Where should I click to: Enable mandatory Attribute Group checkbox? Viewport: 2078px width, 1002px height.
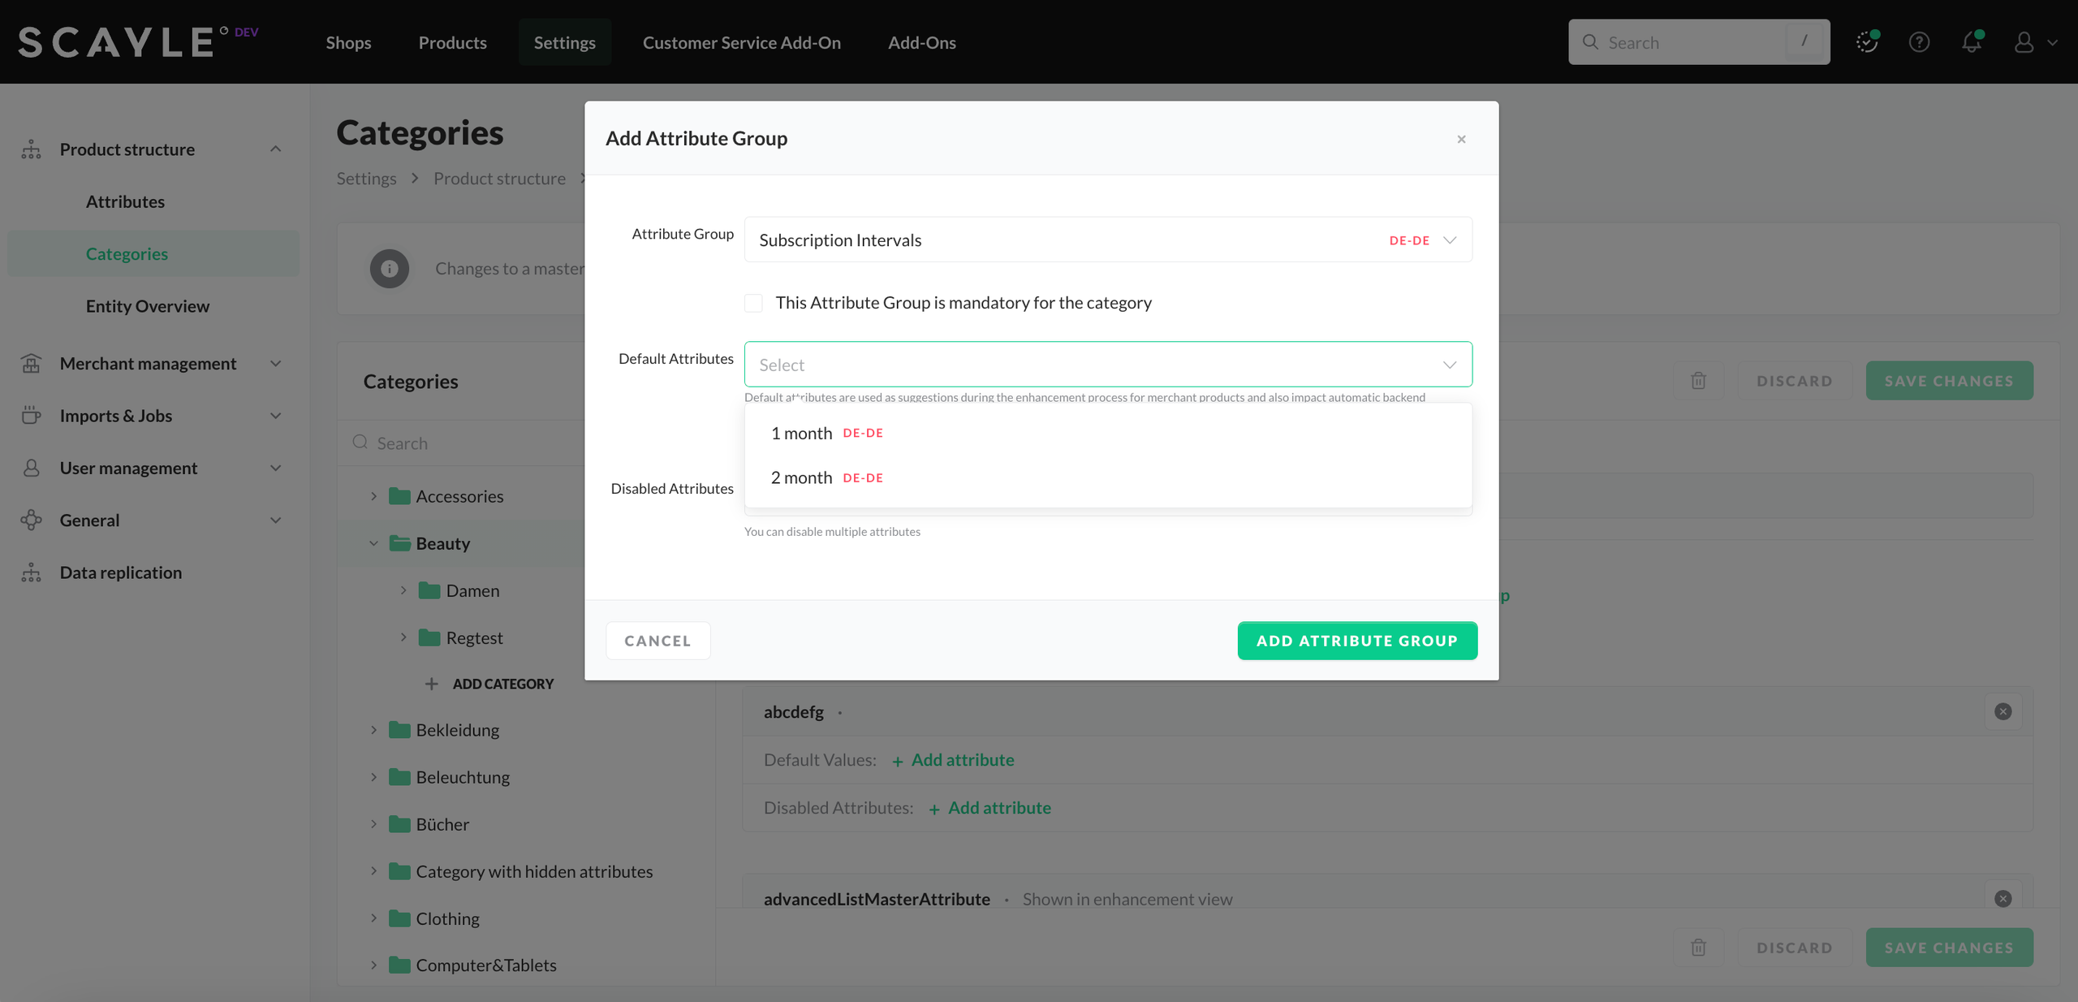tap(753, 303)
